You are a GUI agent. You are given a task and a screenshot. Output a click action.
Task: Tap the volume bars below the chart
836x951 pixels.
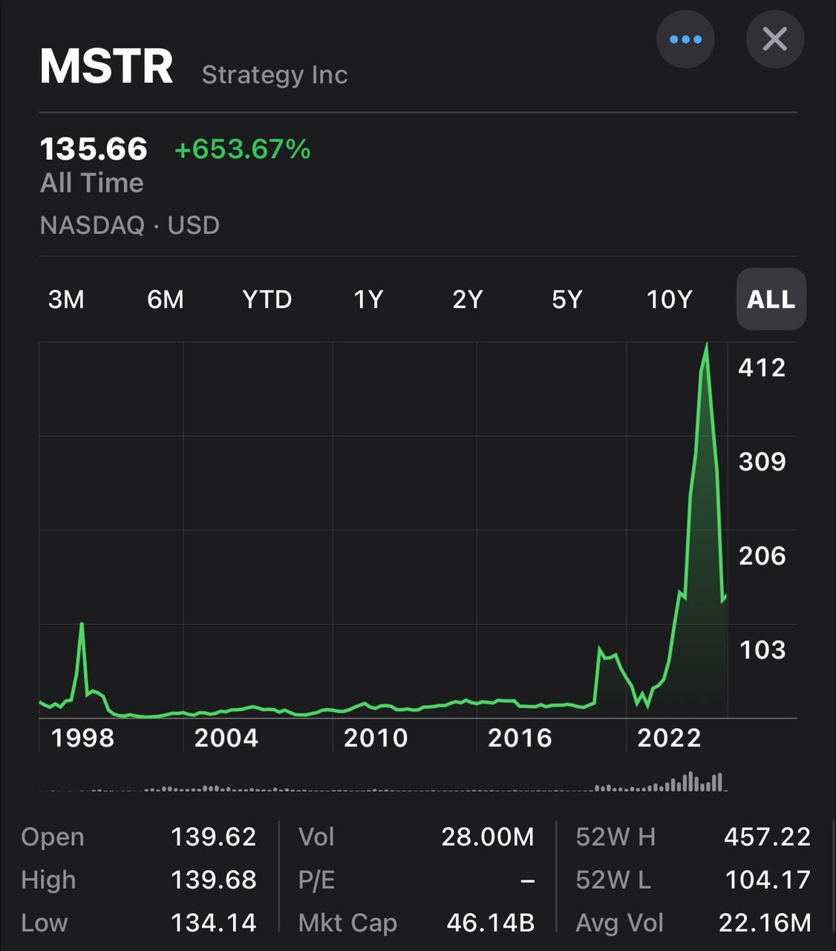[384, 783]
